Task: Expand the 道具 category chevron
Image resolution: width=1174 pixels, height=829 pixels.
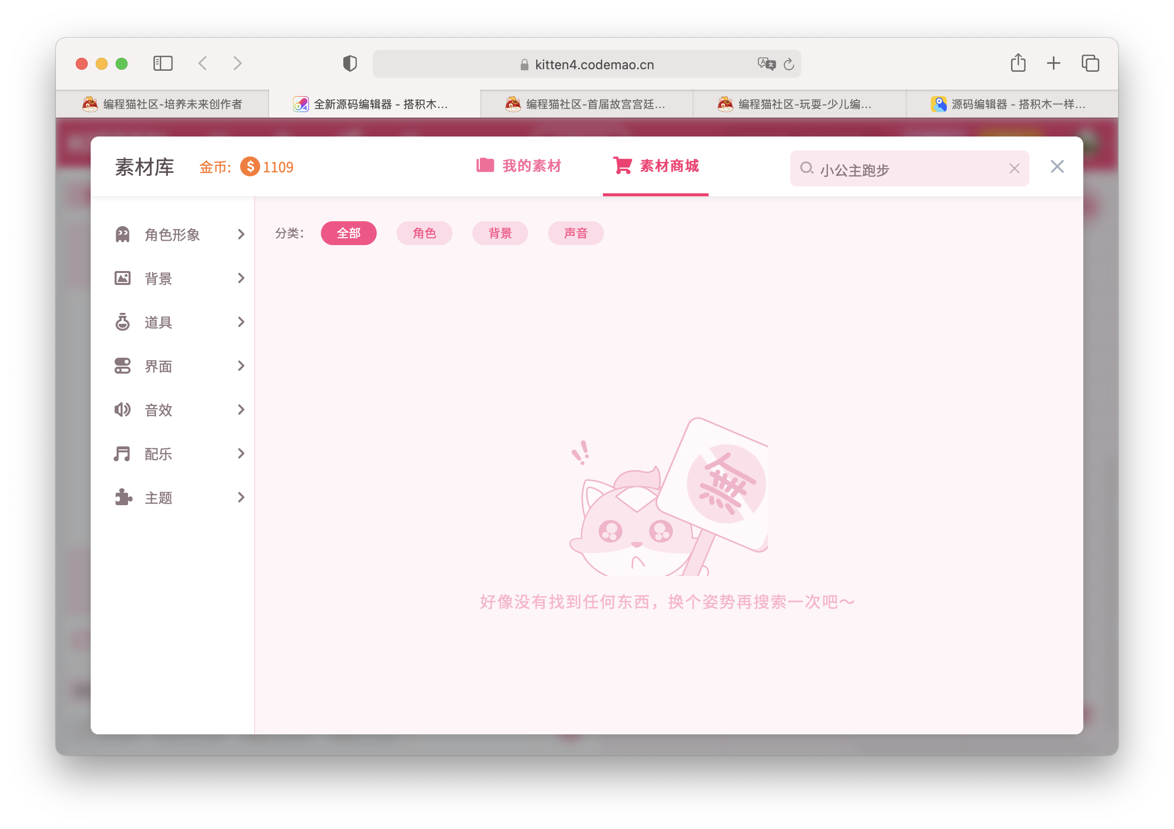Action: click(241, 322)
